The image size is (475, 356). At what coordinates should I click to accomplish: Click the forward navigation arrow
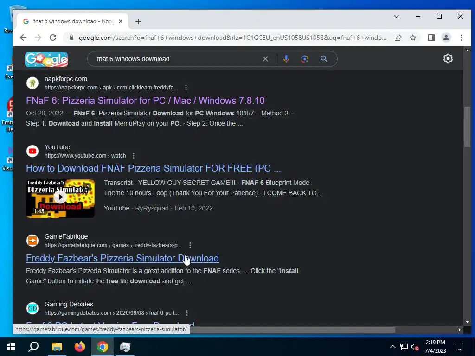click(38, 38)
